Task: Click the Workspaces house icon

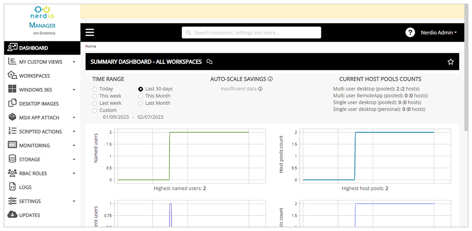Action: [12, 76]
